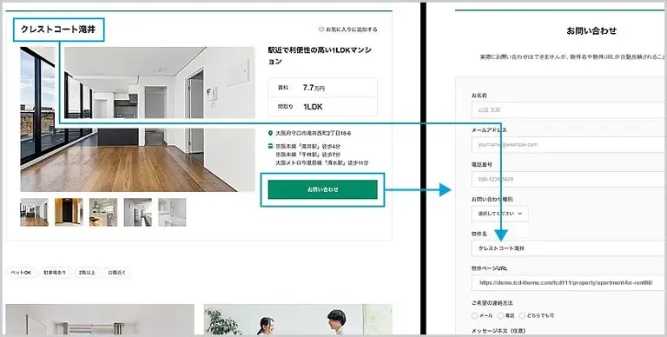Select the メール radio button
Viewport: 667px width, 337px height.
click(x=474, y=316)
